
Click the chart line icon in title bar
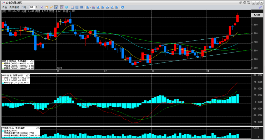coord(3,3)
